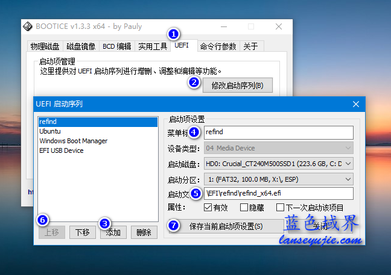Screen dimensions: 391x275
Task: Click the 删除 button
Action: [x=144, y=232]
